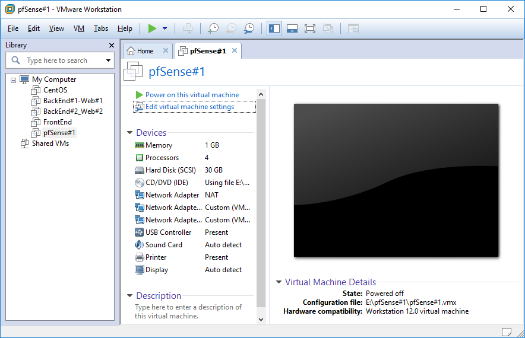This screenshot has width=525, height=338.
Task: Open the View menu
Action: (x=56, y=28)
